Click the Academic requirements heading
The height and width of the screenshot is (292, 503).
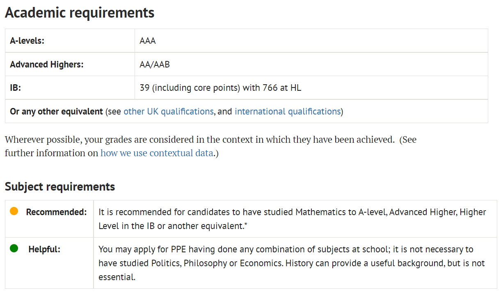pyautogui.click(x=80, y=13)
